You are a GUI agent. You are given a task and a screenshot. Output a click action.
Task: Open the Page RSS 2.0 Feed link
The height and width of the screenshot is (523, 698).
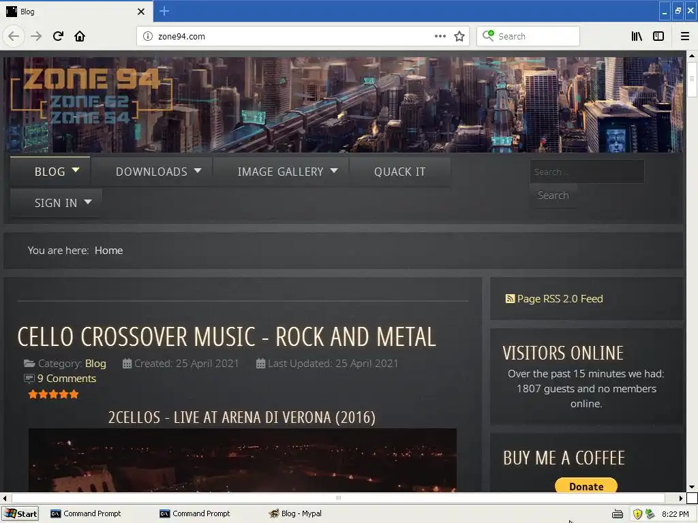tap(560, 299)
